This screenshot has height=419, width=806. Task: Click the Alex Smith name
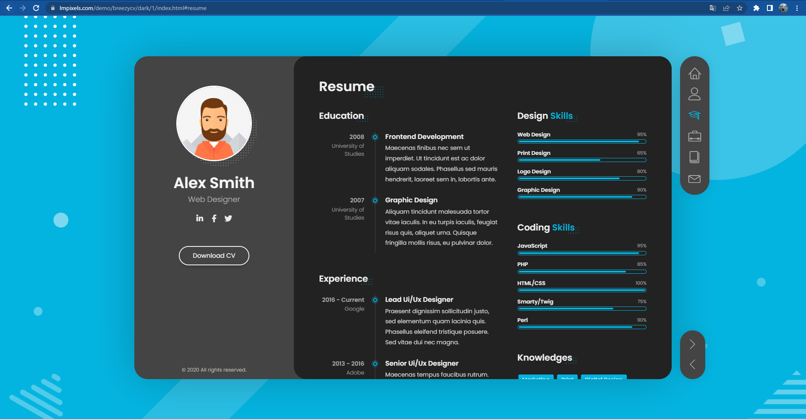point(214,183)
